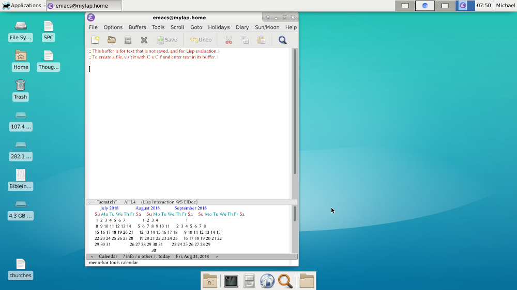Open the web browser globe in dock
Image resolution: width=517 pixels, height=290 pixels.
coord(267,281)
